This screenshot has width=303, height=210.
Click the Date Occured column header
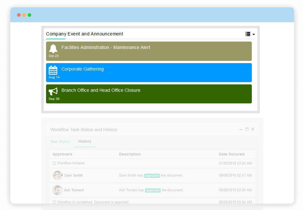pos(232,154)
